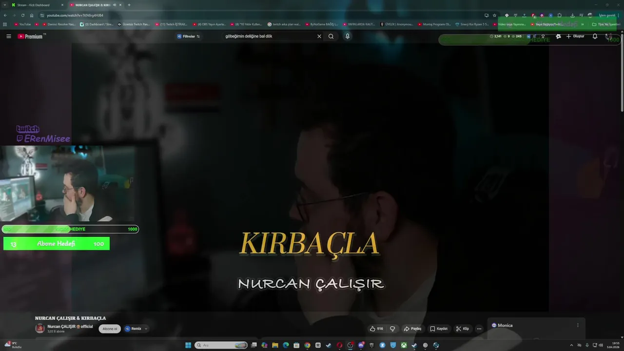Go to the browser home page
624x351 pixels.
[32, 15]
